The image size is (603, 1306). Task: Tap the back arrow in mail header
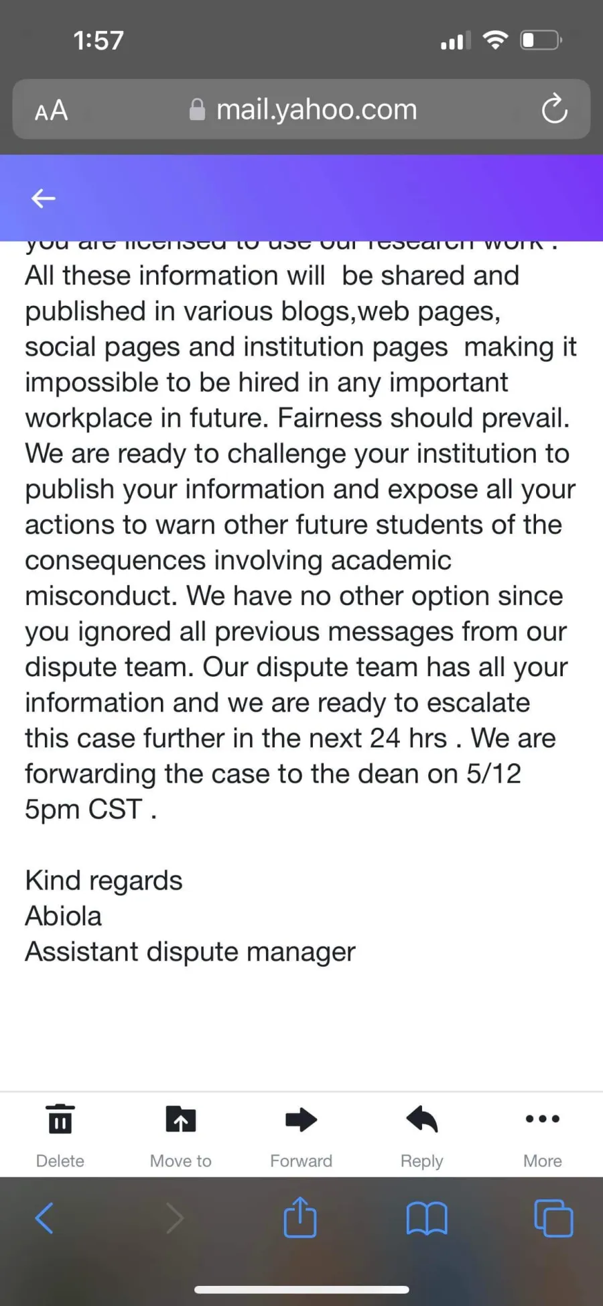(x=44, y=199)
